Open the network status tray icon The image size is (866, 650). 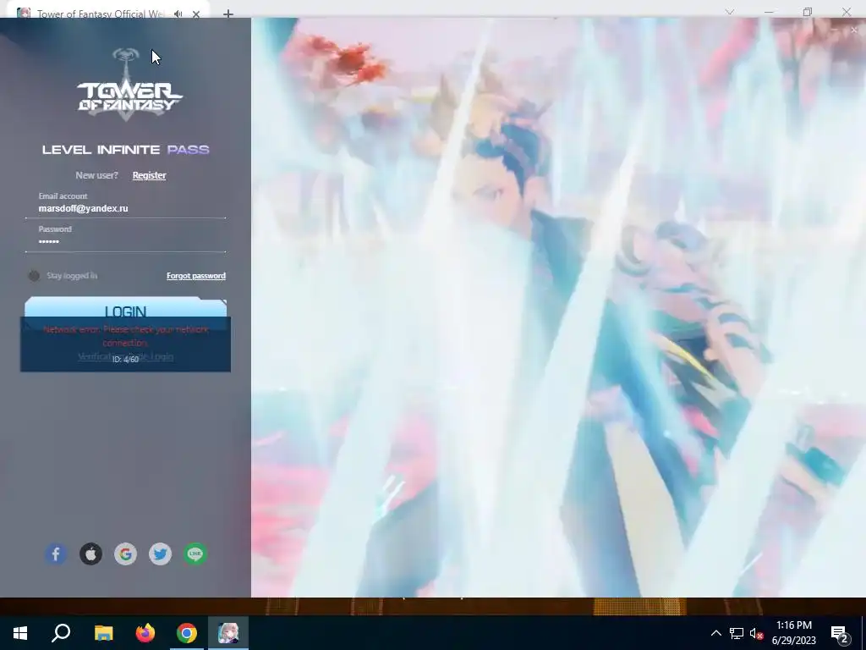coord(737,633)
